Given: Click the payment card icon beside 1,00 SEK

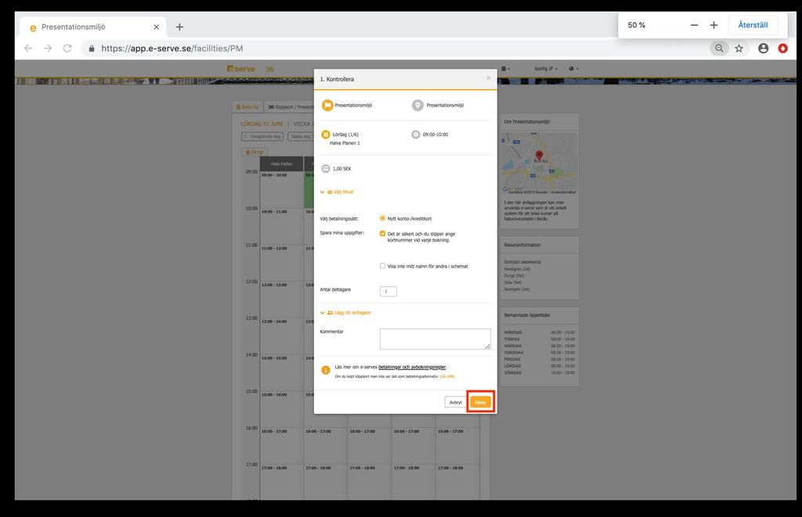Looking at the screenshot, I should point(326,169).
